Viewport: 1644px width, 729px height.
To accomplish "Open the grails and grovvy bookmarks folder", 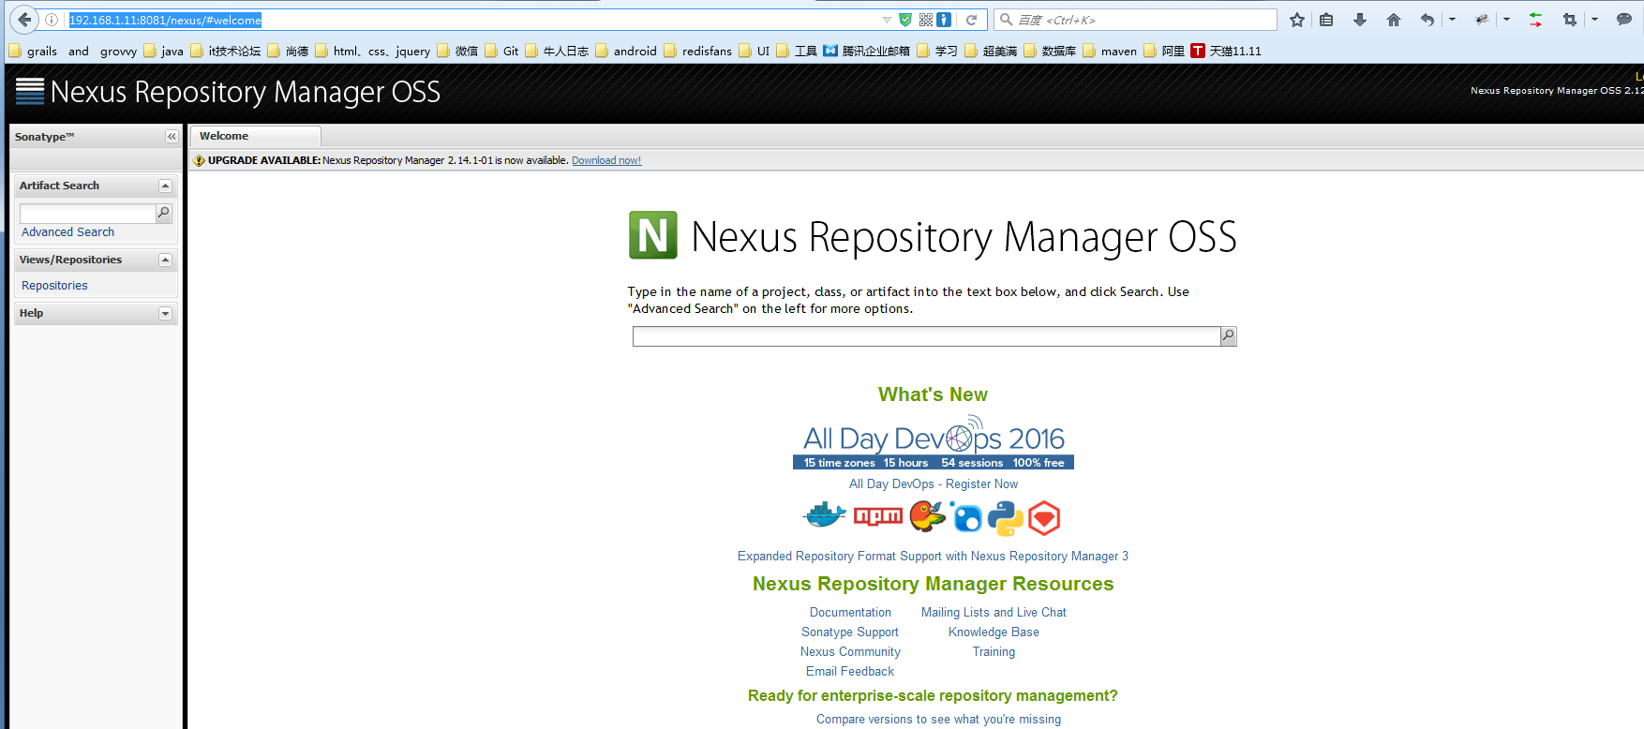I will (x=73, y=51).
